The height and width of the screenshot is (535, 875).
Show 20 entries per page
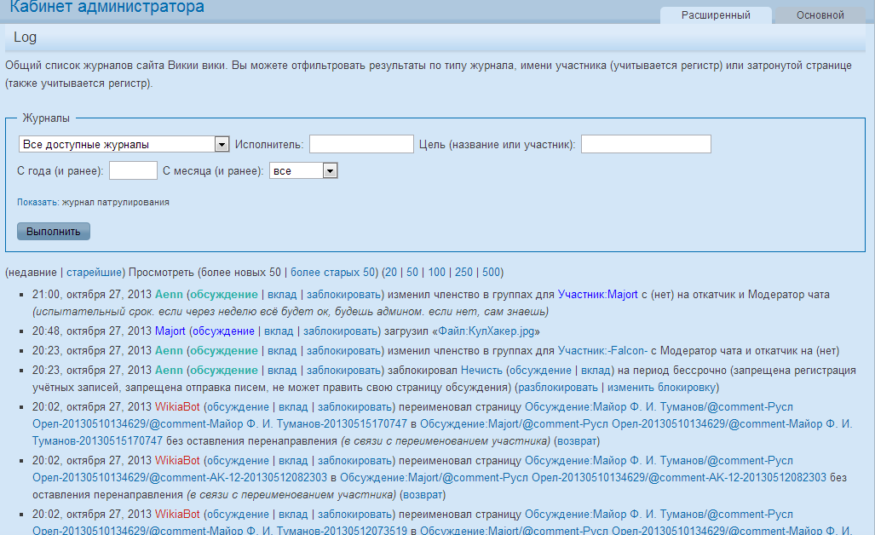(x=390, y=273)
